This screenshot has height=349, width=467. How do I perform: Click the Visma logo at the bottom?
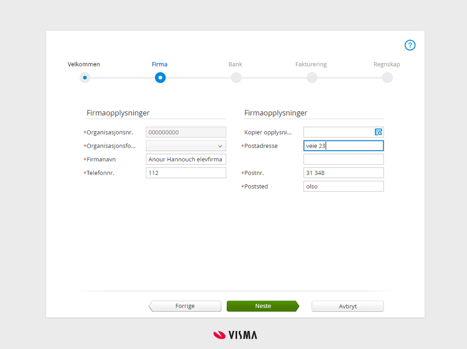[x=235, y=335]
